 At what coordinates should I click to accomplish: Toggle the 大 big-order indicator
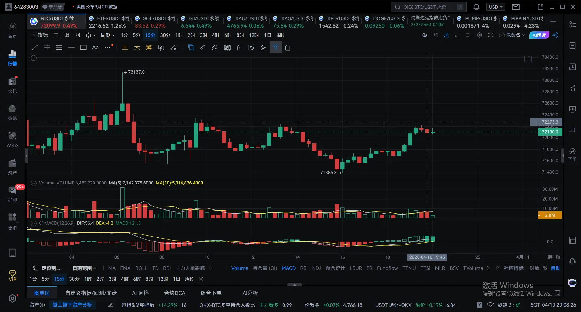137,48
